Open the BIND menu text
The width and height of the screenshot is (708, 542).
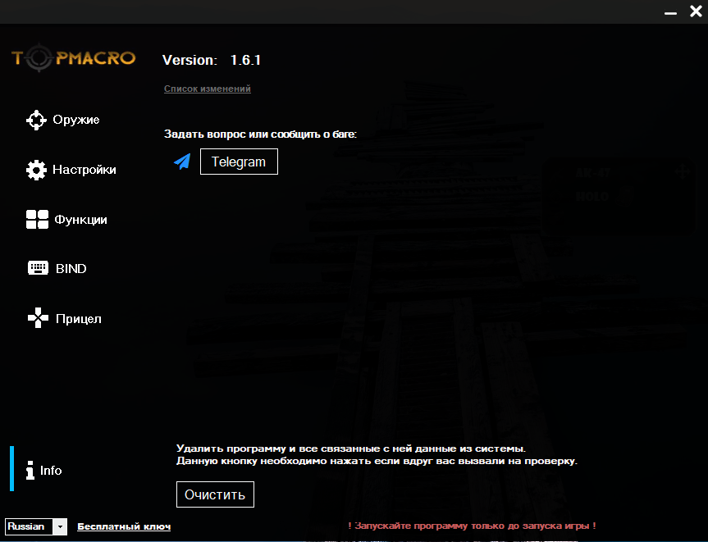(x=71, y=268)
